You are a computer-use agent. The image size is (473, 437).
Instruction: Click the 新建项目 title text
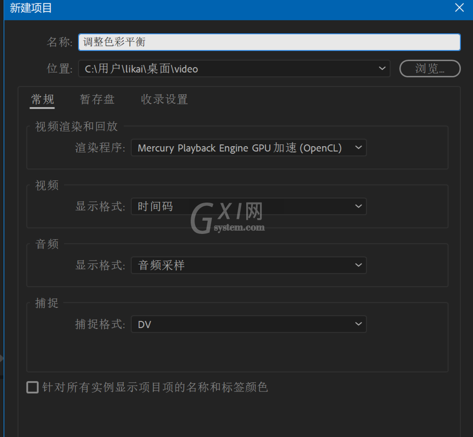[31, 8]
